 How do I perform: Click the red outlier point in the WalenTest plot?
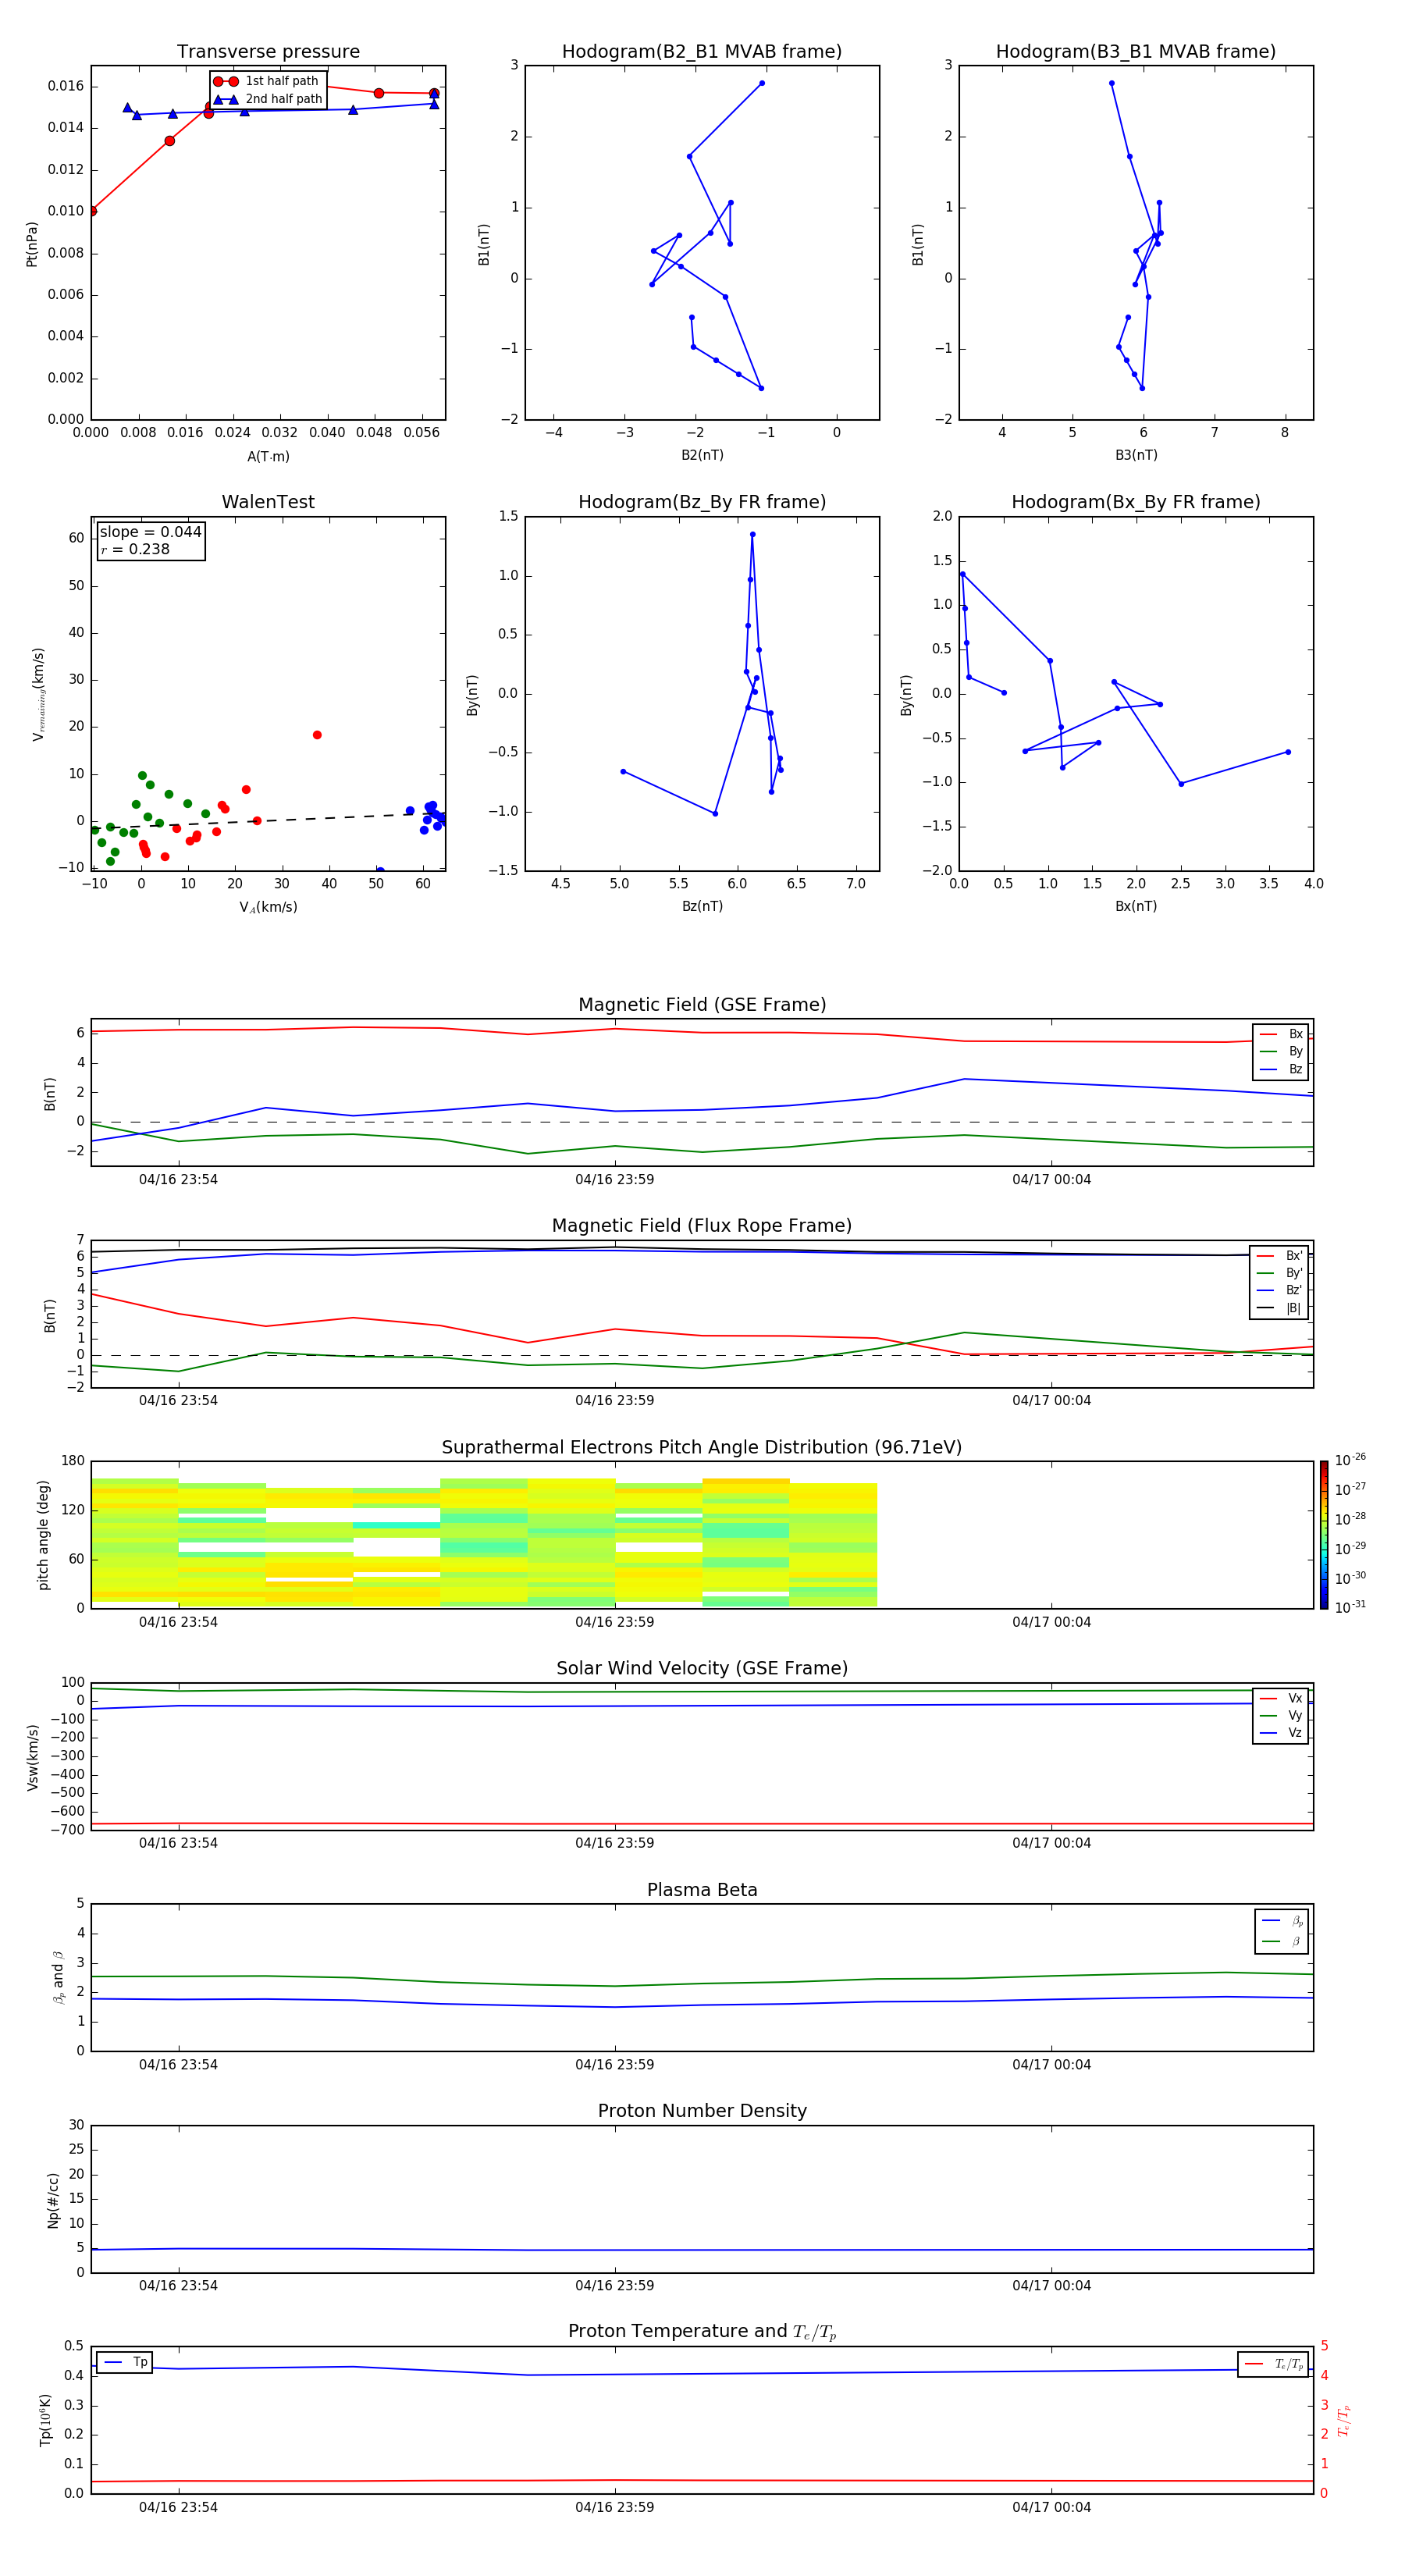[x=317, y=735]
